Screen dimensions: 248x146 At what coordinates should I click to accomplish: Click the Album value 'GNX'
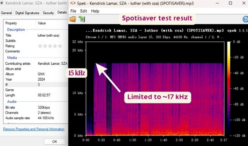pyautogui.click(x=41, y=74)
